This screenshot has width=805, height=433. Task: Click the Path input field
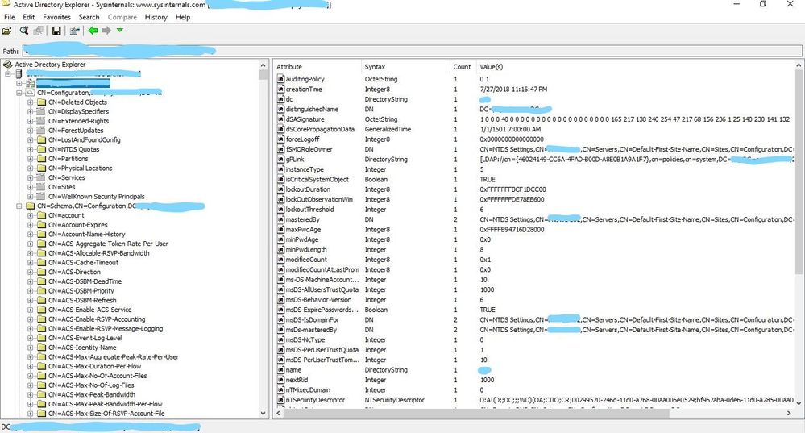click(412, 51)
